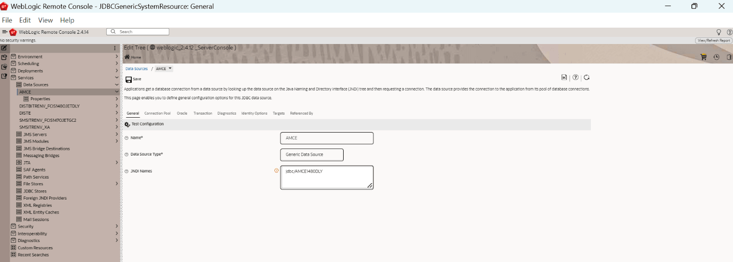Open page help question mark icon
The image size is (733, 262).
(576, 77)
